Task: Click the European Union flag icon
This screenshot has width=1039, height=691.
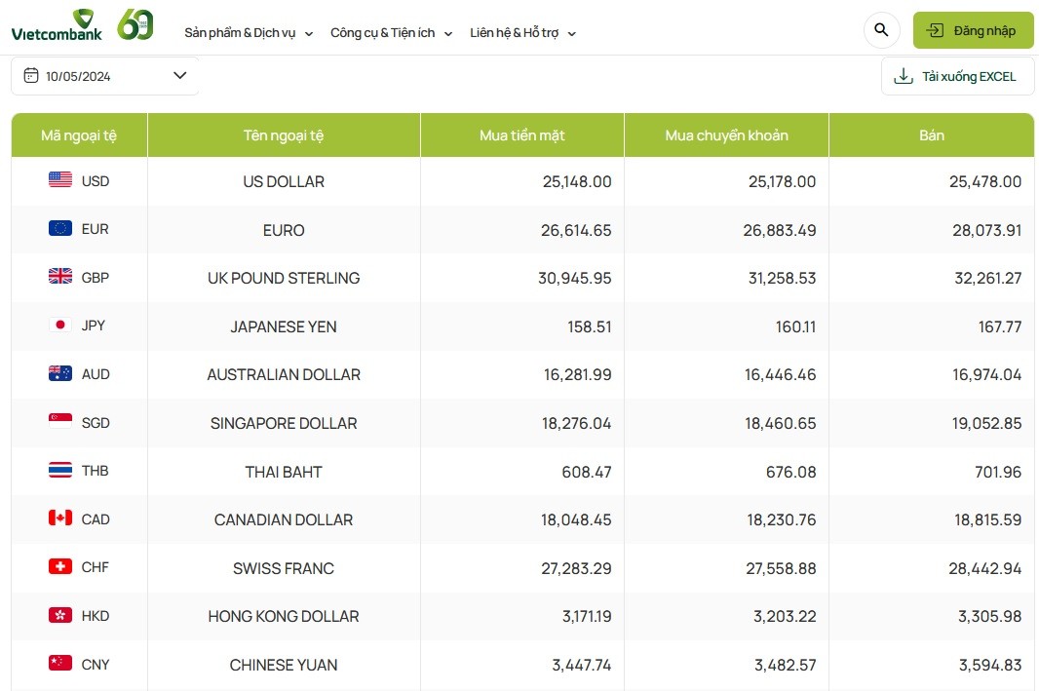Action: pyautogui.click(x=60, y=229)
